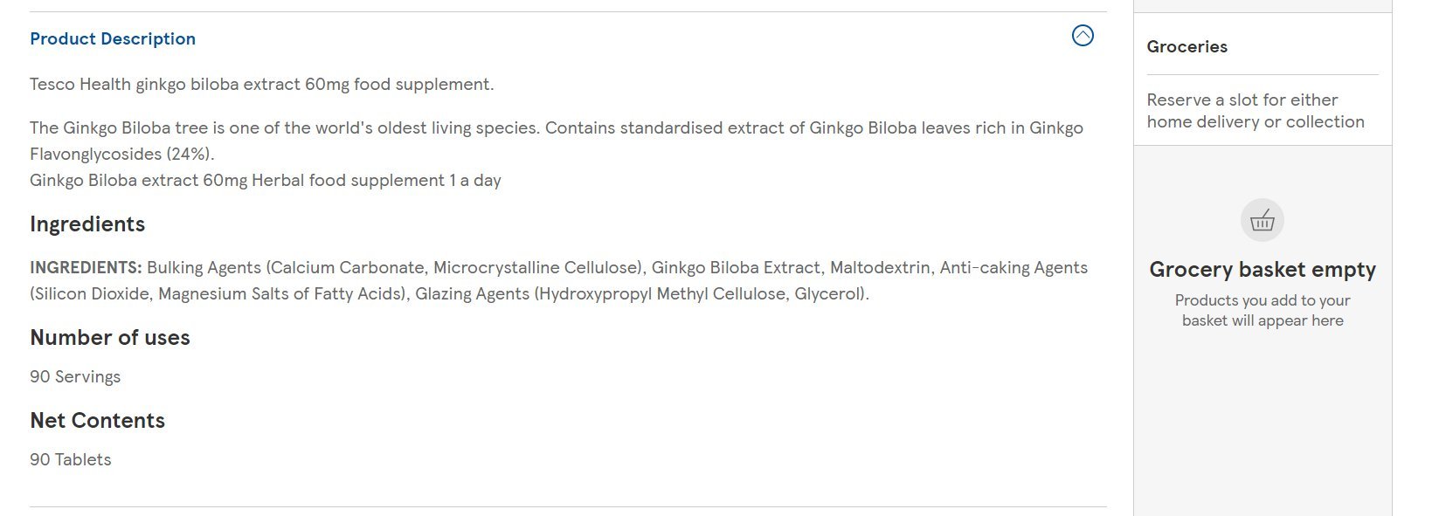The height and width of the screenshot is (516, 1439).
Task: Click 'Products you add to your basket' message
Action: point(1263,311)
